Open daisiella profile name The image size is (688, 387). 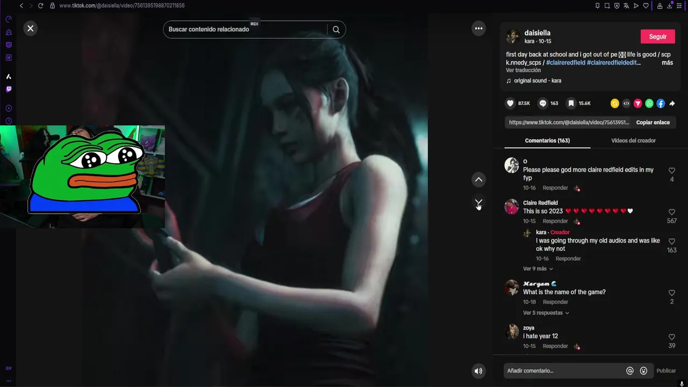pos(537,33)
